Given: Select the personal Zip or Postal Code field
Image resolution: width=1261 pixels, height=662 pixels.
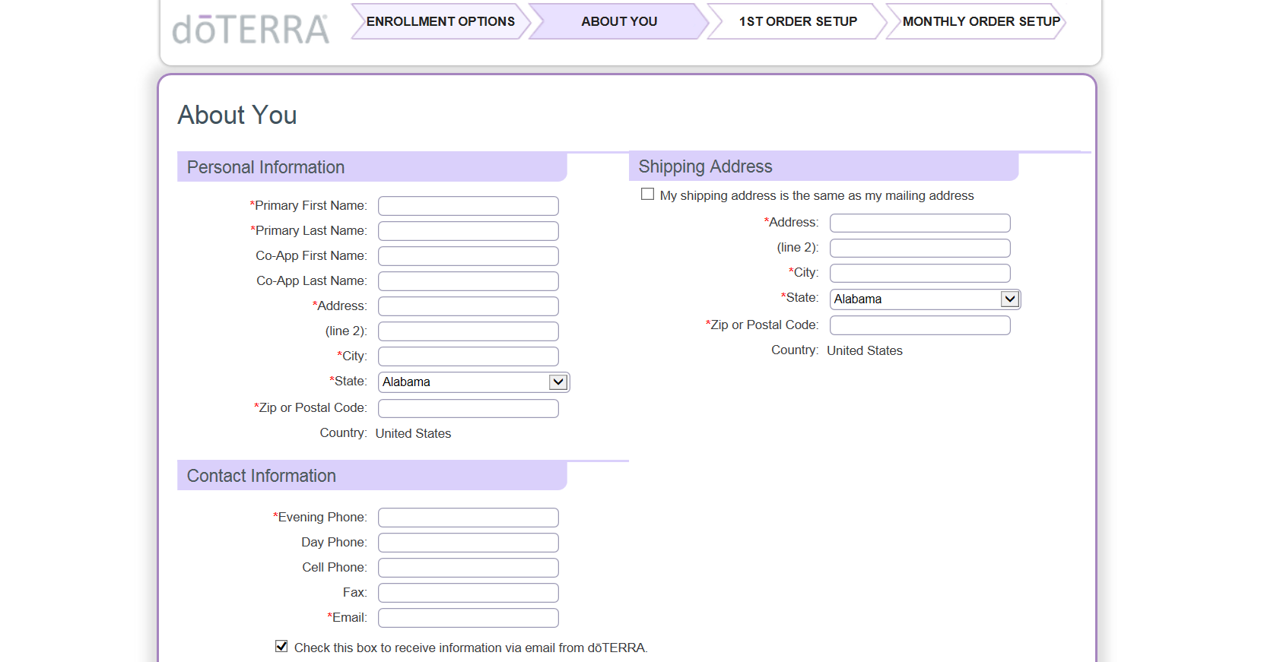Looking at the screenshot, I should click(x=468, y=409).
